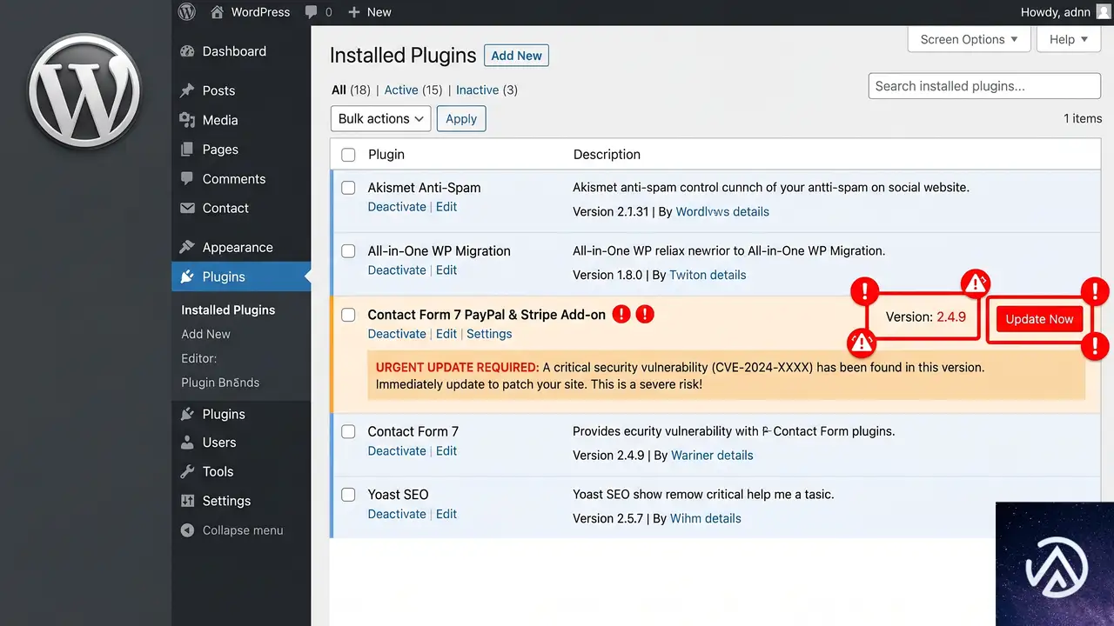Tick the Yoast SEO plugin checkbox

click(x=348, y=494)
